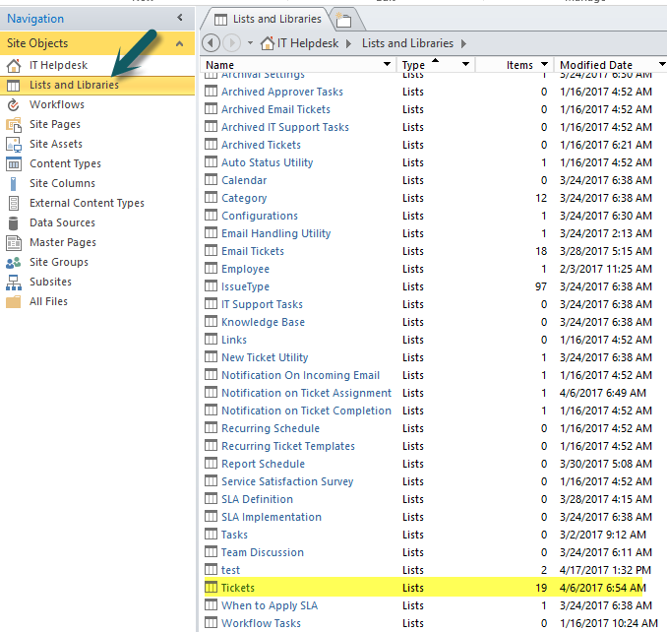Open the Modified Date column filter dropdown

[x=662, y=64]
